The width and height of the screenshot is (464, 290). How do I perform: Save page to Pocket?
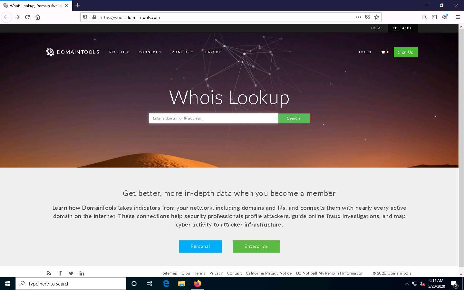pos(367,17)
